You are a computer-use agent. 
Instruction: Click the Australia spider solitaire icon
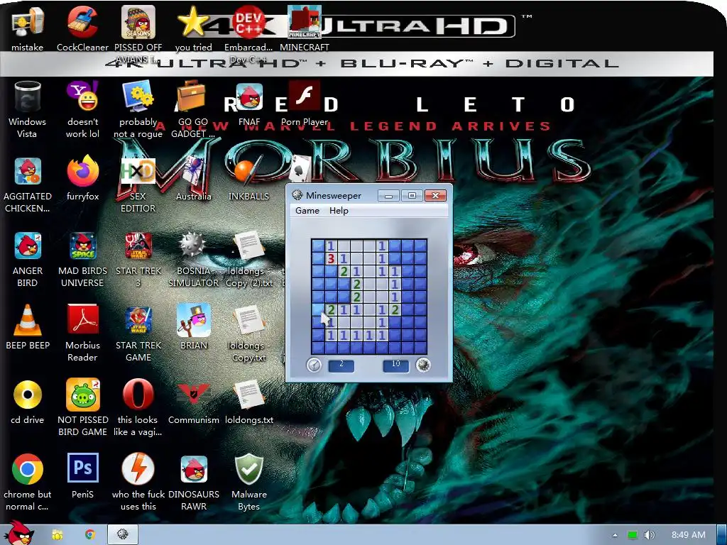[193, 178]
